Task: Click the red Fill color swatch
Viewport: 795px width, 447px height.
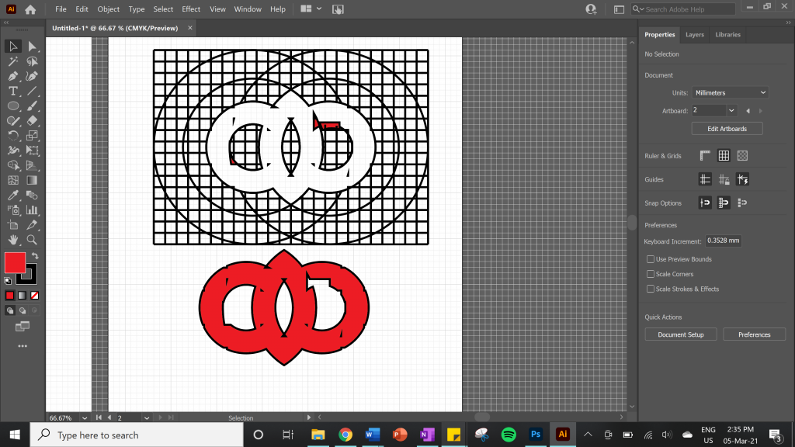Action: point(15,262)
